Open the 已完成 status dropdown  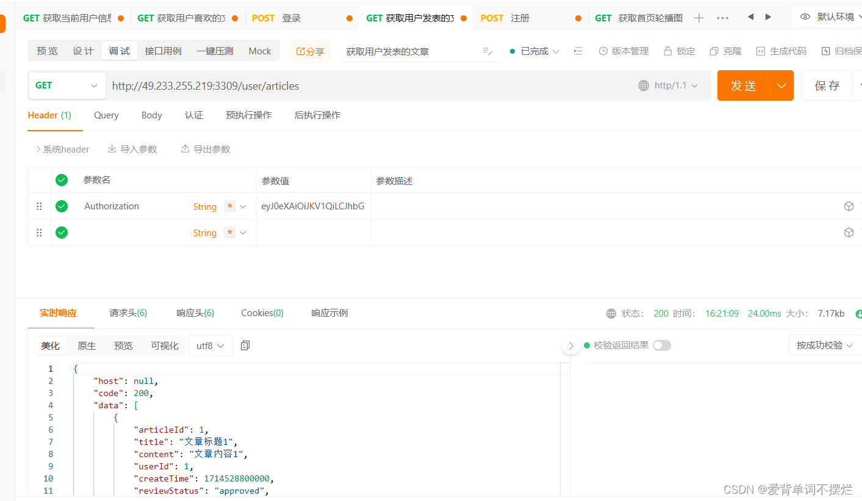(535, 51)
